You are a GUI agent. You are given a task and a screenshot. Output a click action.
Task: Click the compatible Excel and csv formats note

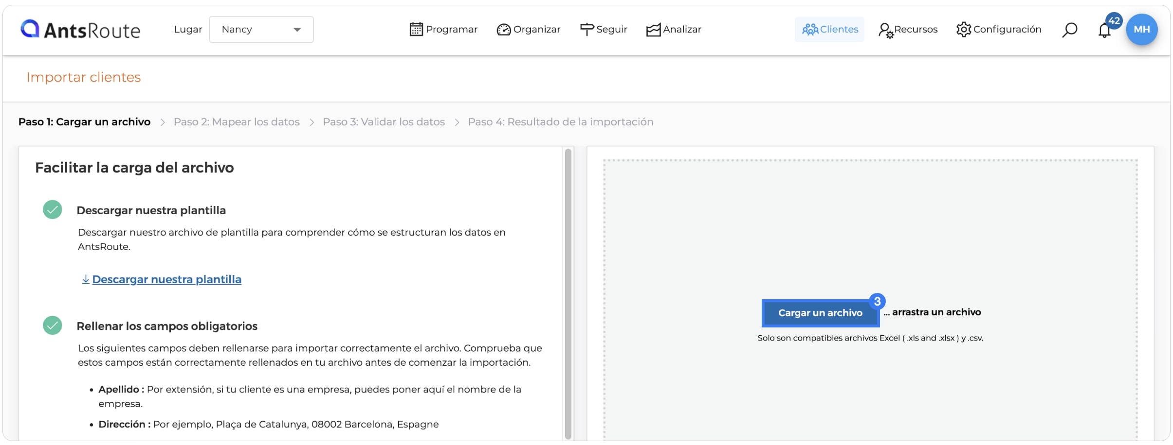(870, 338)
